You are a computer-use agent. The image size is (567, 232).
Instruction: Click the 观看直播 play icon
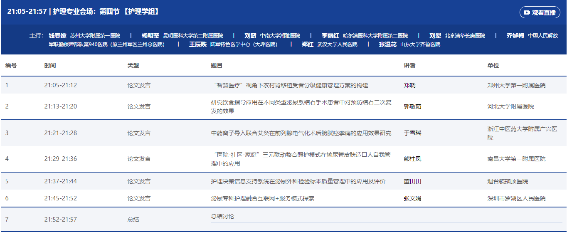(527, 12)
